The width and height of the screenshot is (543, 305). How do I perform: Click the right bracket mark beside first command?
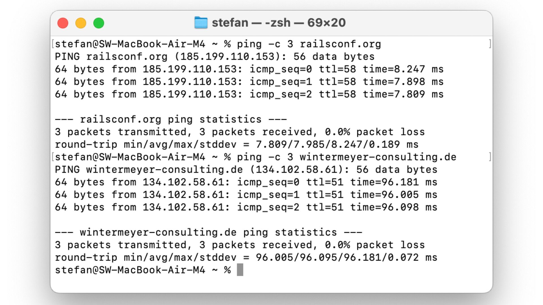[x=490, y=44]
